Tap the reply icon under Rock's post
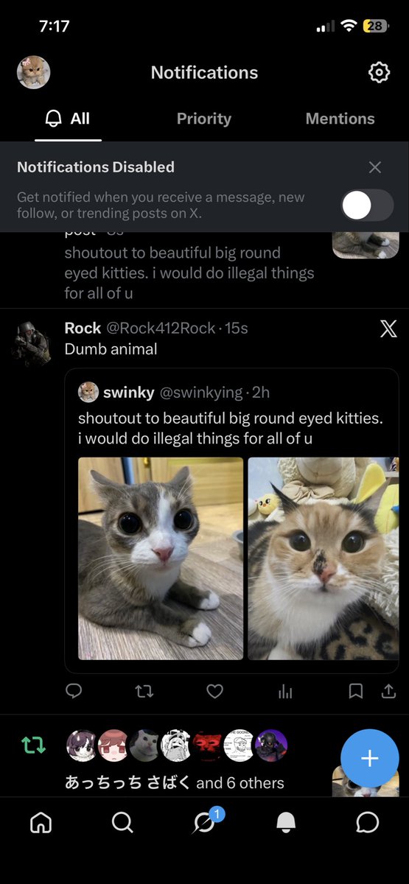The width and height of the screenshot is (409, 884). pos(74,691)
